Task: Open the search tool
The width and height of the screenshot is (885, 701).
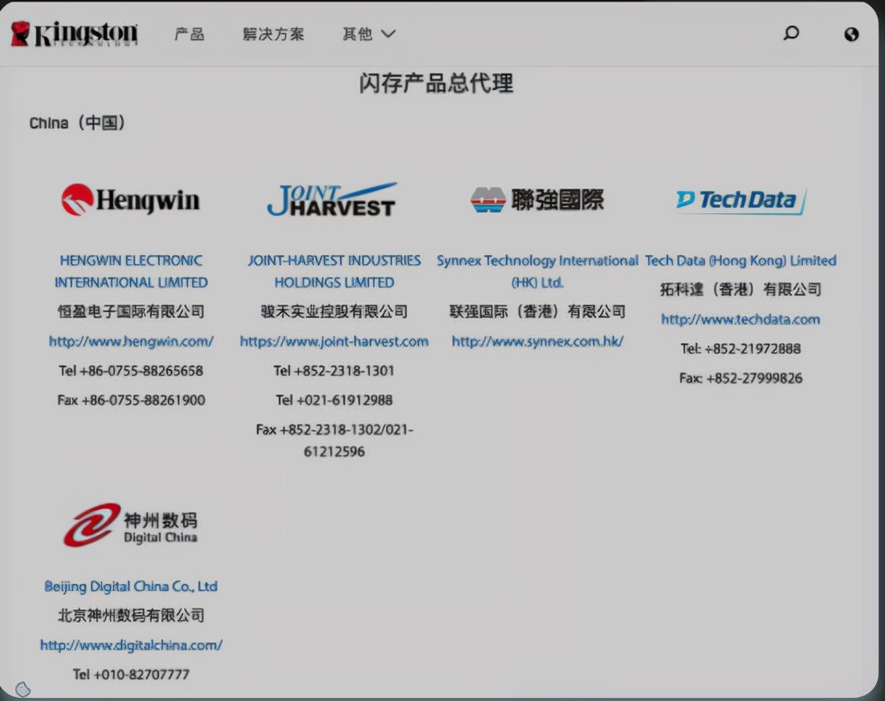Action: click(x=792, y=34)
